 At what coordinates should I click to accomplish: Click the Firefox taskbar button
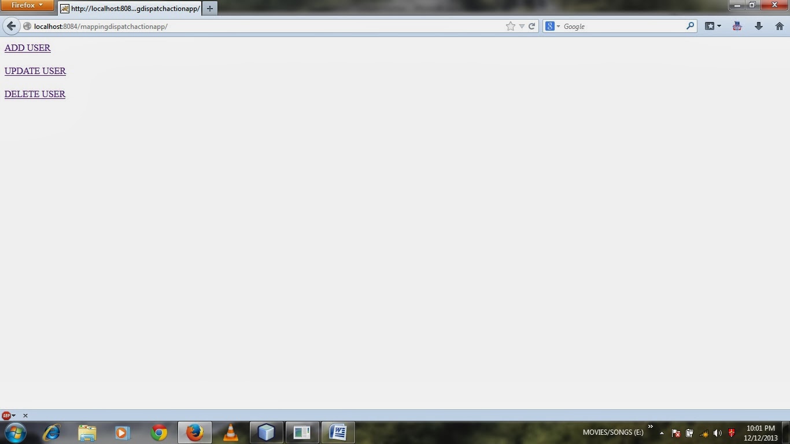click(x=195, y=432)
